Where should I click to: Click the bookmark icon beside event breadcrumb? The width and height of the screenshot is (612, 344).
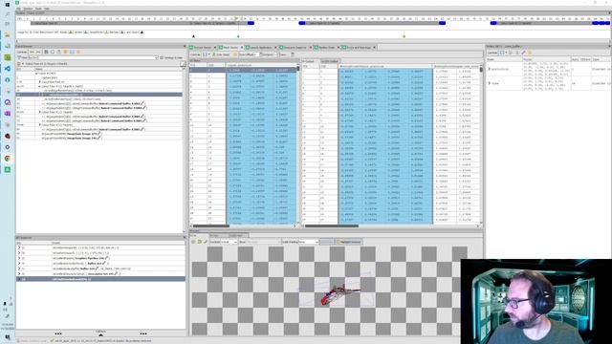[19, 64]
